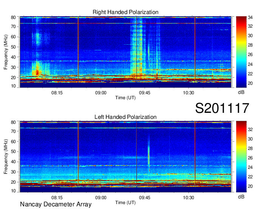Select the S201117 date label
The width and height of the screenshot is (257, 209).
pos(222,108)
